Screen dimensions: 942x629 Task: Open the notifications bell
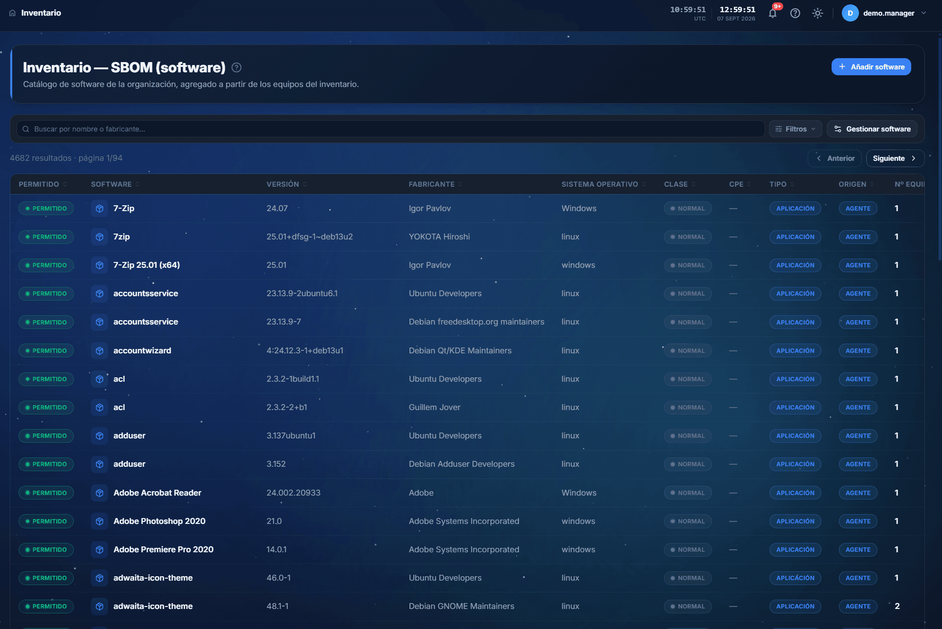click(x=772, y=13)
